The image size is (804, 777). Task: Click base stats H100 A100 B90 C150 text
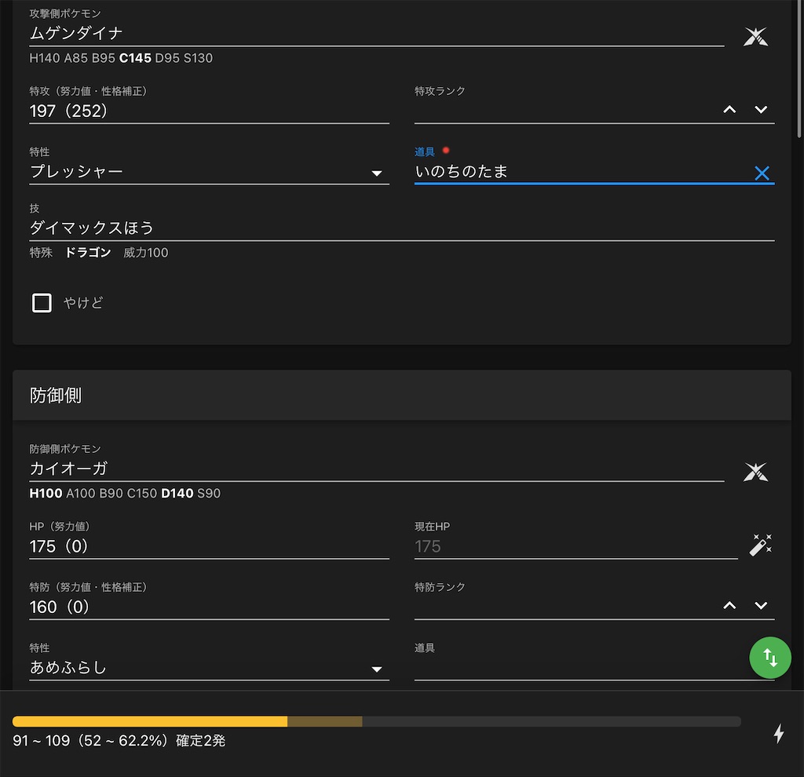[x=125, y=494]
